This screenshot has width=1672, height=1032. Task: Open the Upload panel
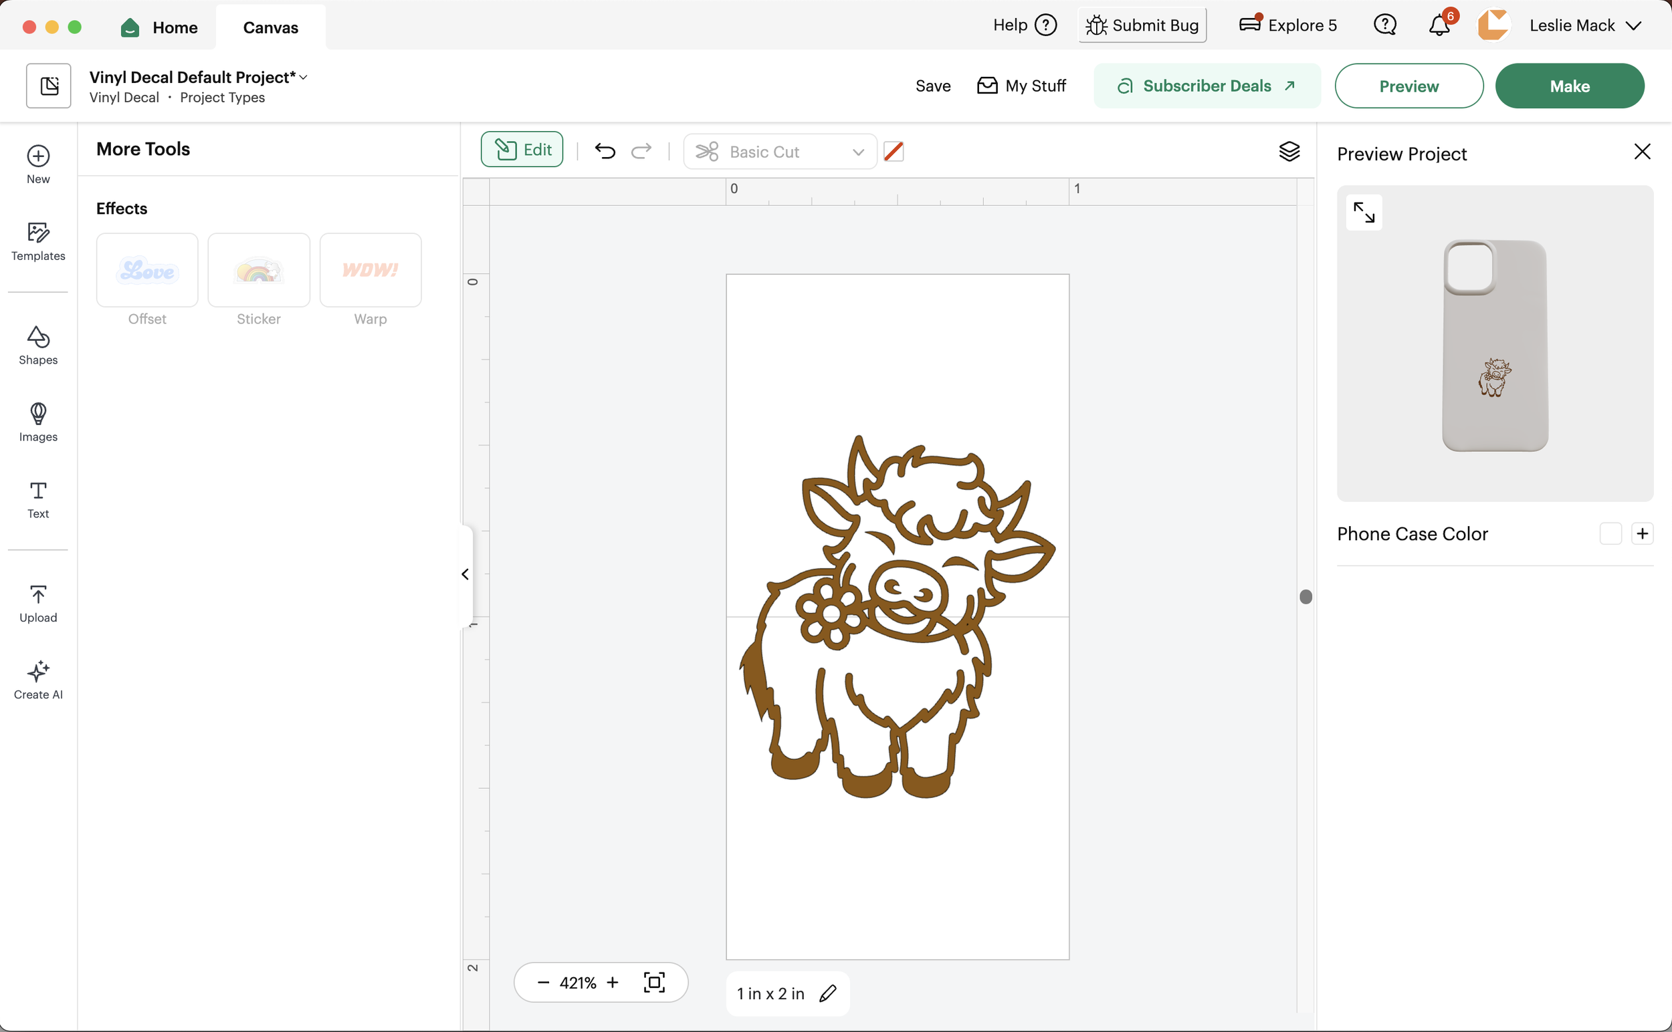coord(37,602)
